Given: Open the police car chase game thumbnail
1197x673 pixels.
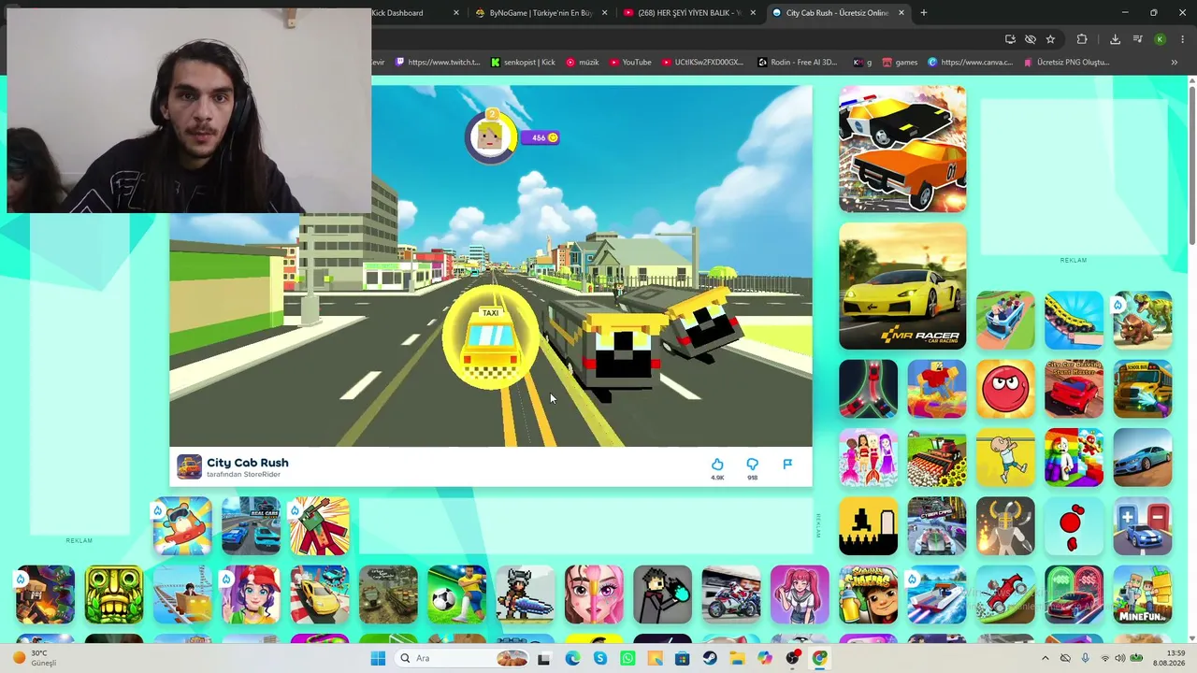Looking at the screenshot, I should (902, 150).
